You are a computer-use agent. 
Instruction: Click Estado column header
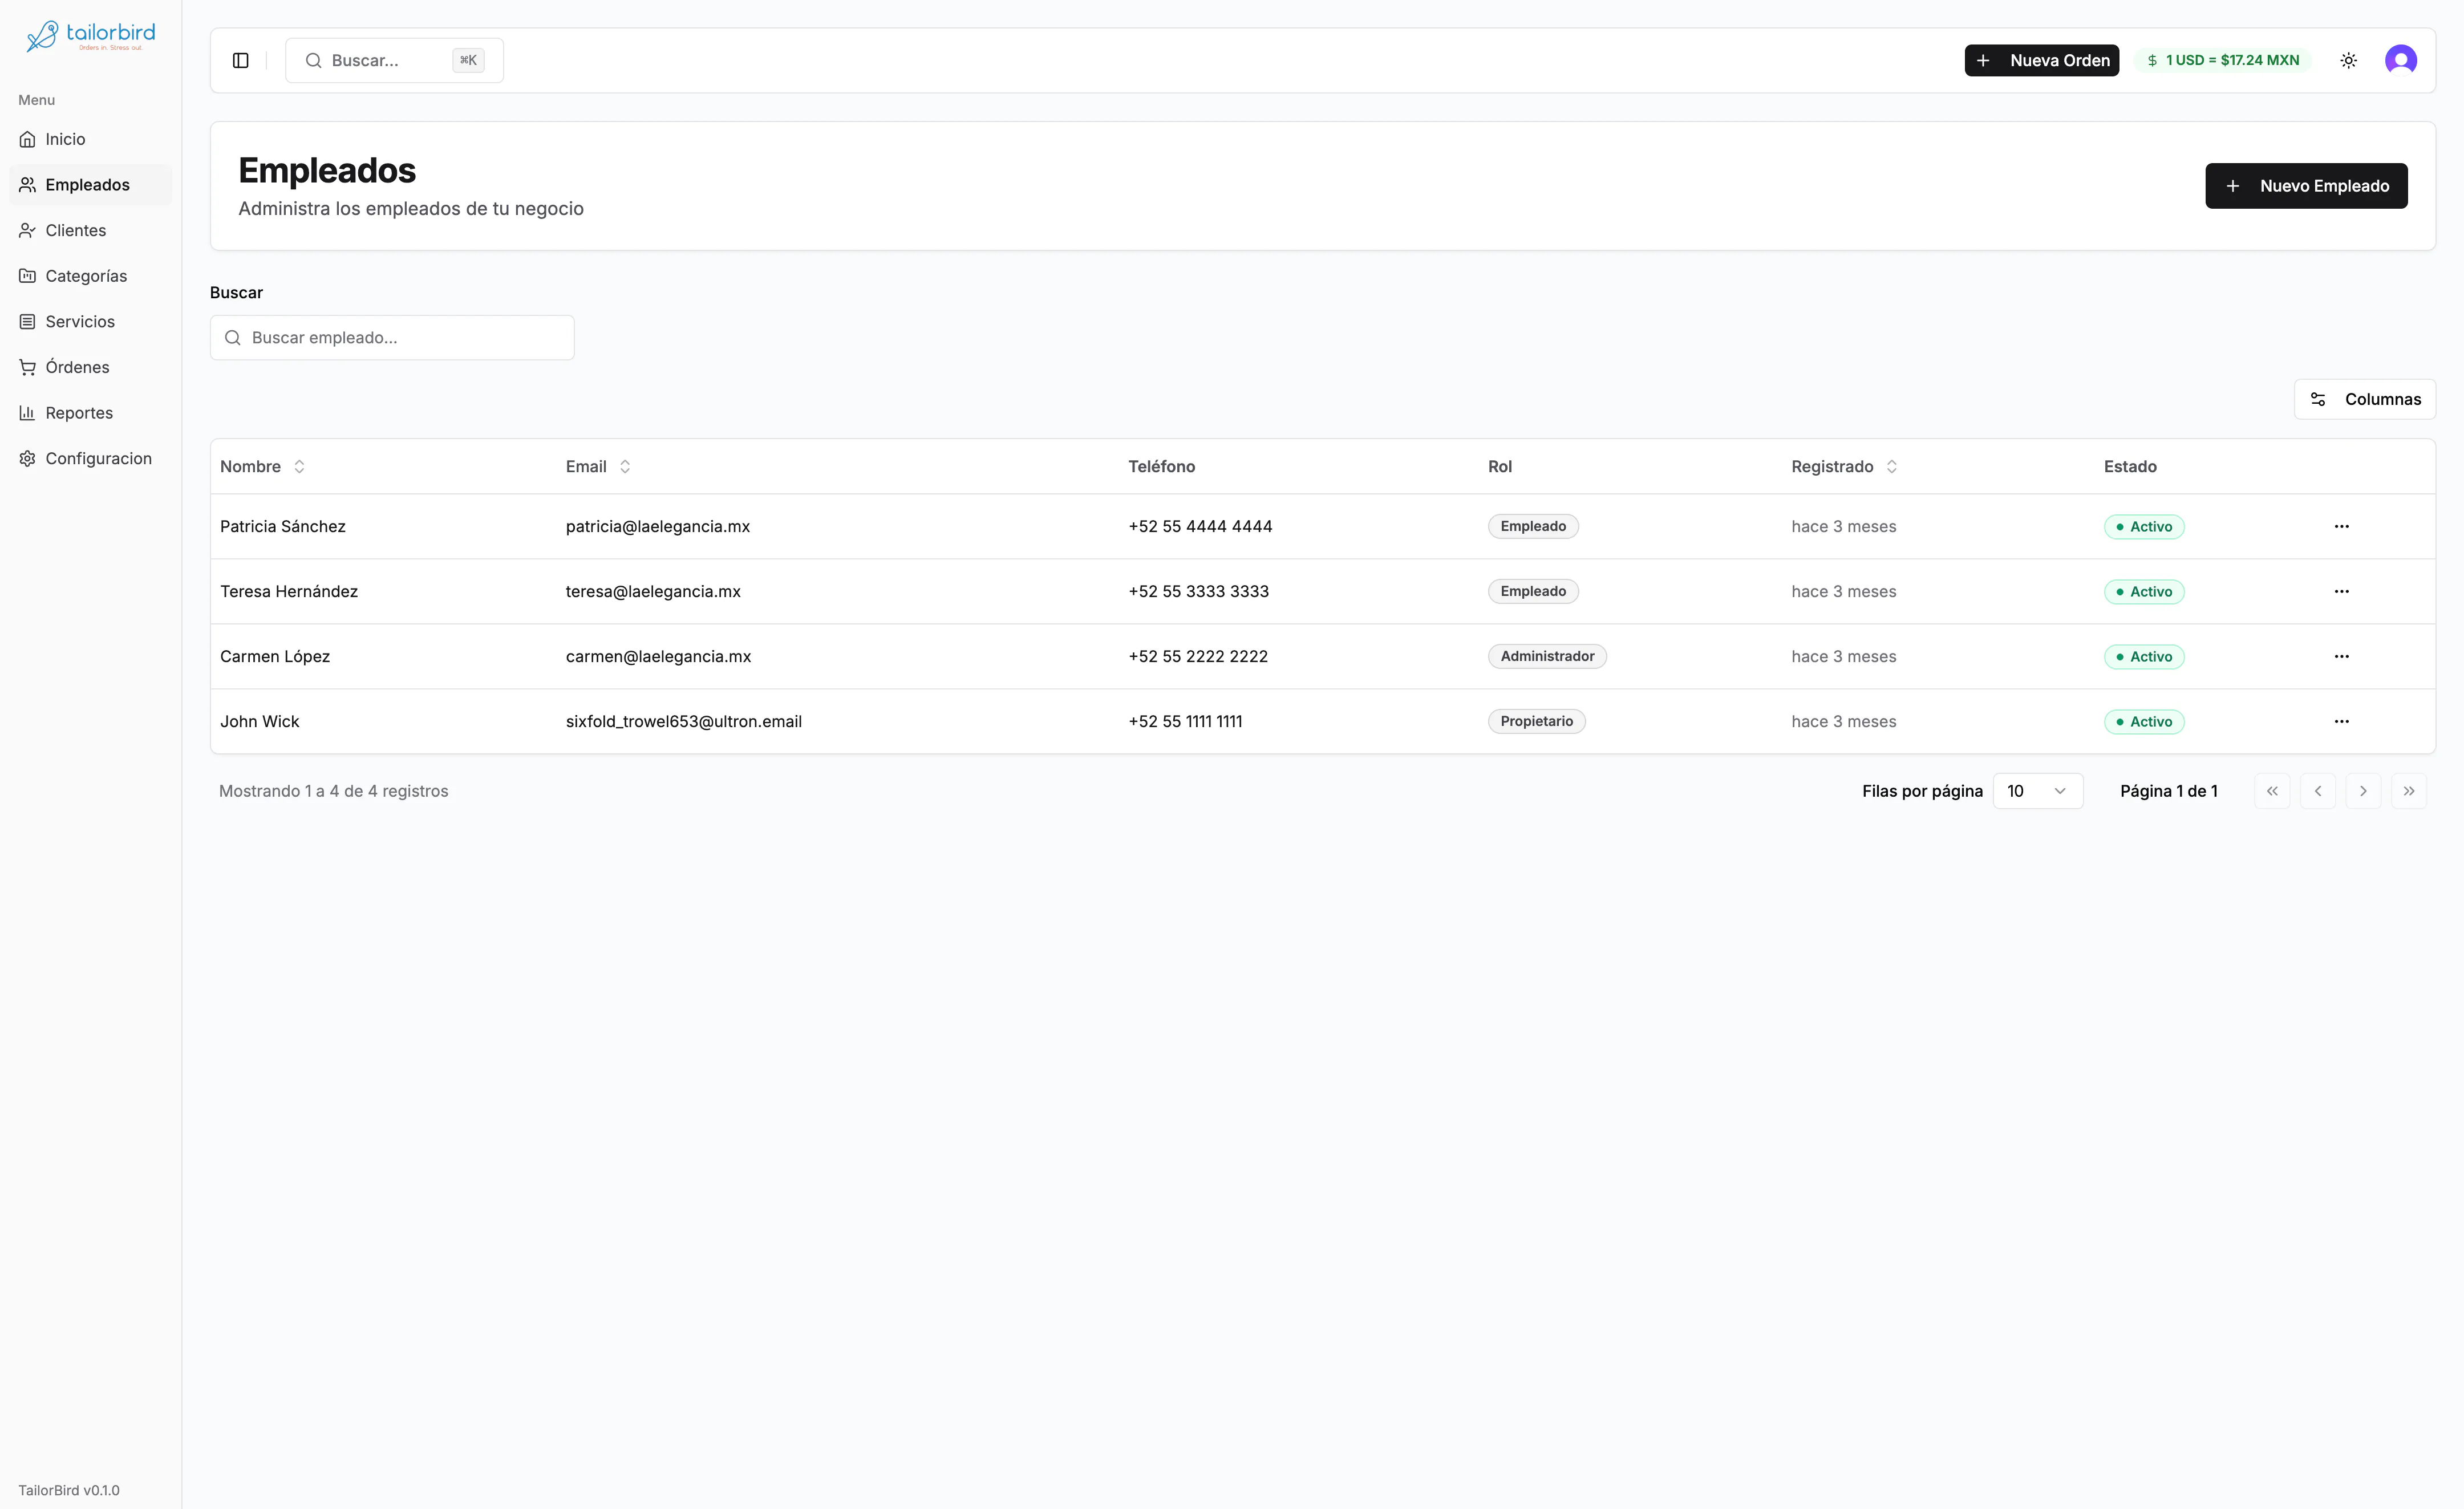(2130, 467)
